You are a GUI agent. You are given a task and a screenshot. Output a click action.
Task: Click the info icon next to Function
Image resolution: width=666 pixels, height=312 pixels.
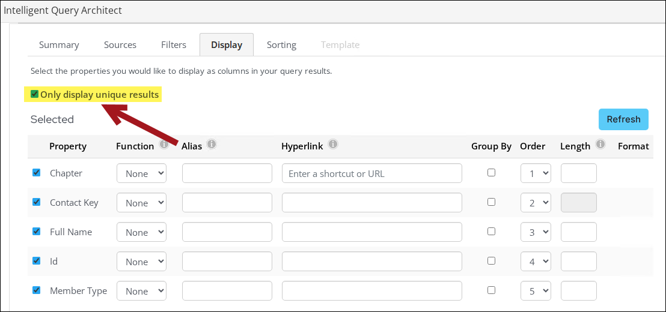pos(165,145)
